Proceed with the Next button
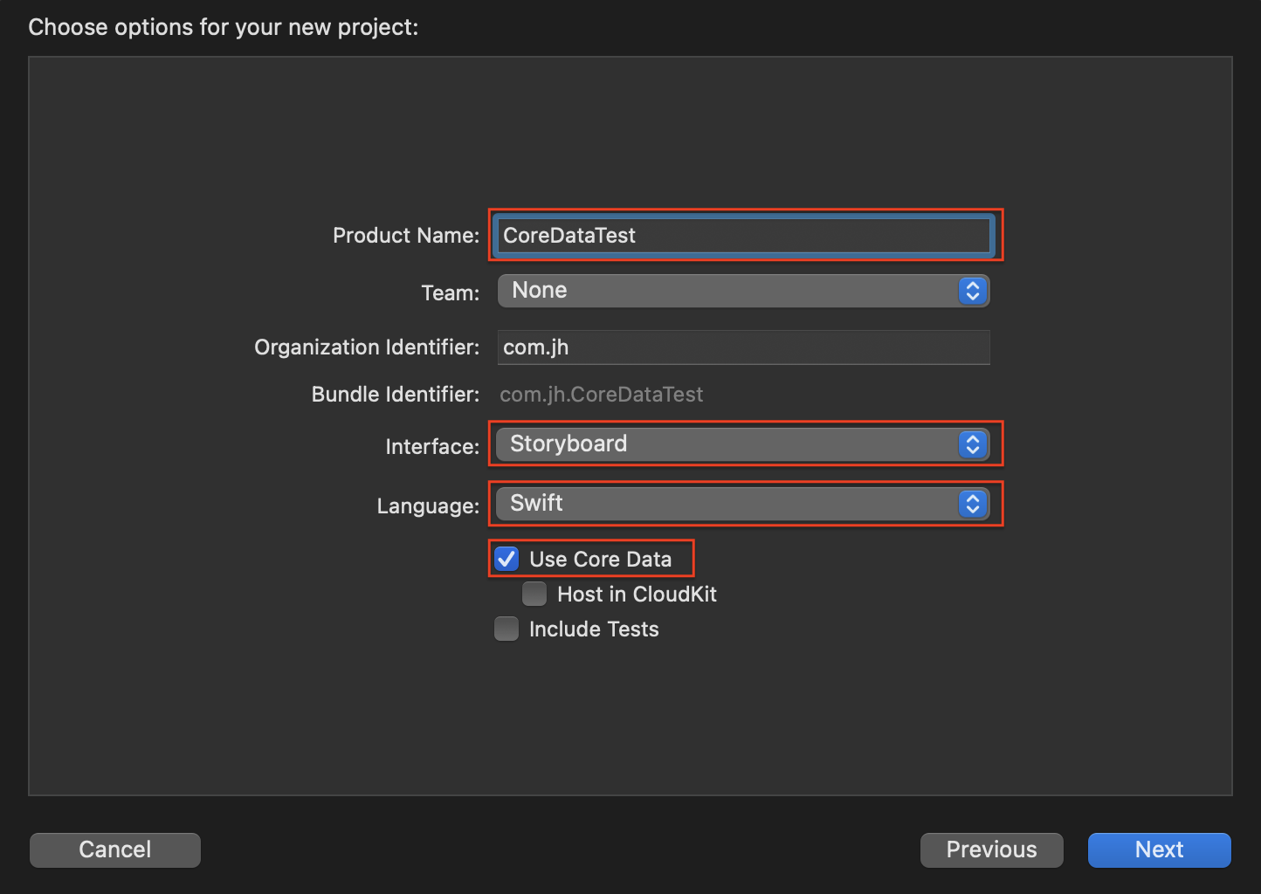Viewport: 1261px width, 894px height. coord(1159,849)
